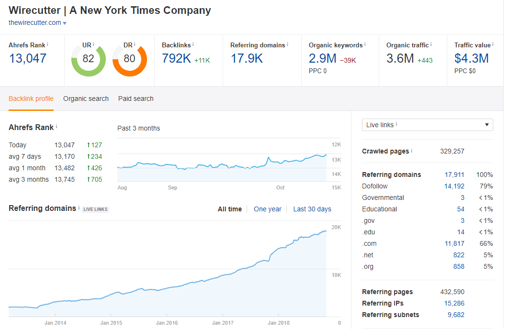Click the DR info icon
The width and height of the screenshot is (508, 329).
(x=135, y=44)
